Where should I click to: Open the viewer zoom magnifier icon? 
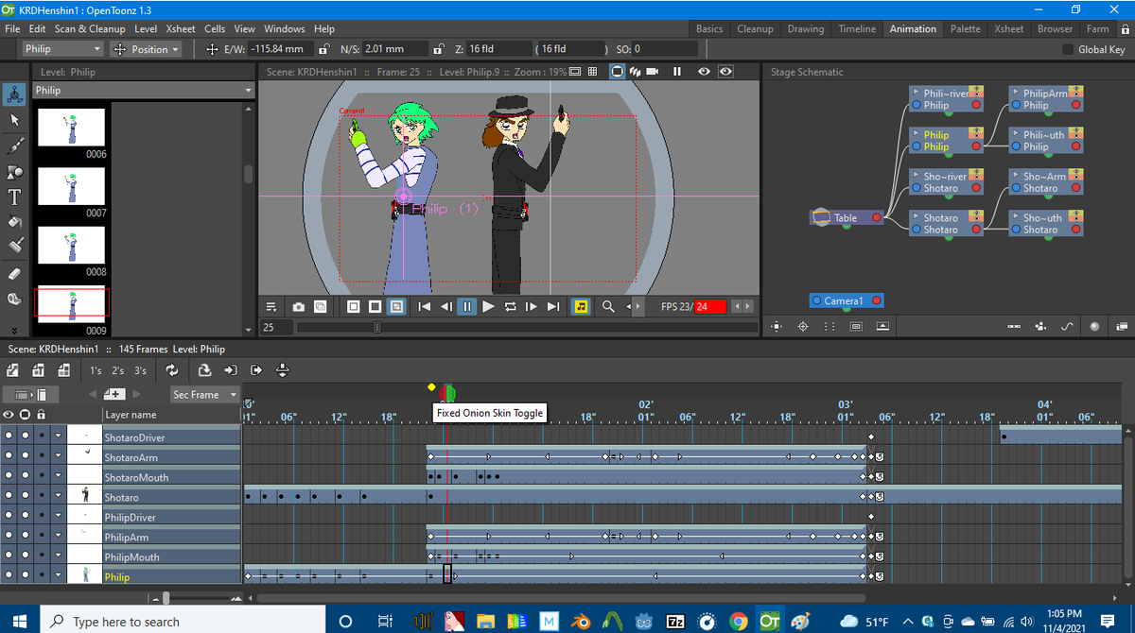pos(608,307)
